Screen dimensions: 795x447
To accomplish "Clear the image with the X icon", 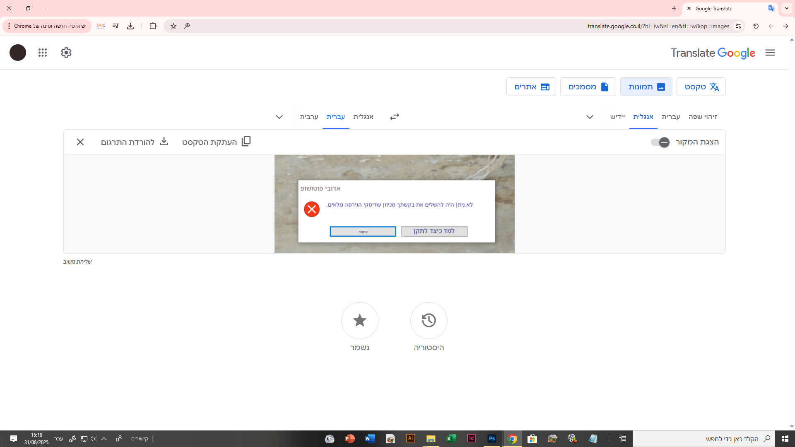I will click(80, 142).
